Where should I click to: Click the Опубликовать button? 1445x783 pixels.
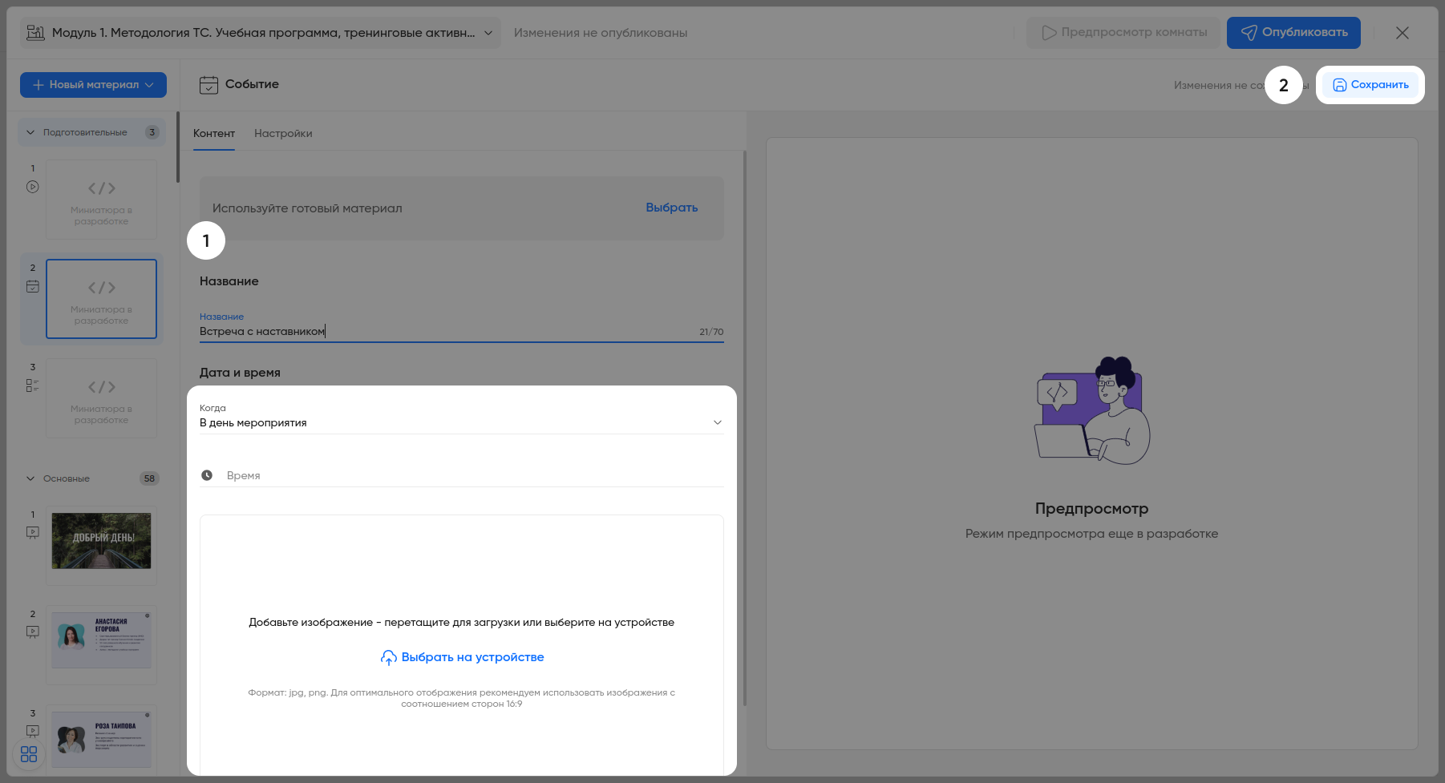(1293, 33)
